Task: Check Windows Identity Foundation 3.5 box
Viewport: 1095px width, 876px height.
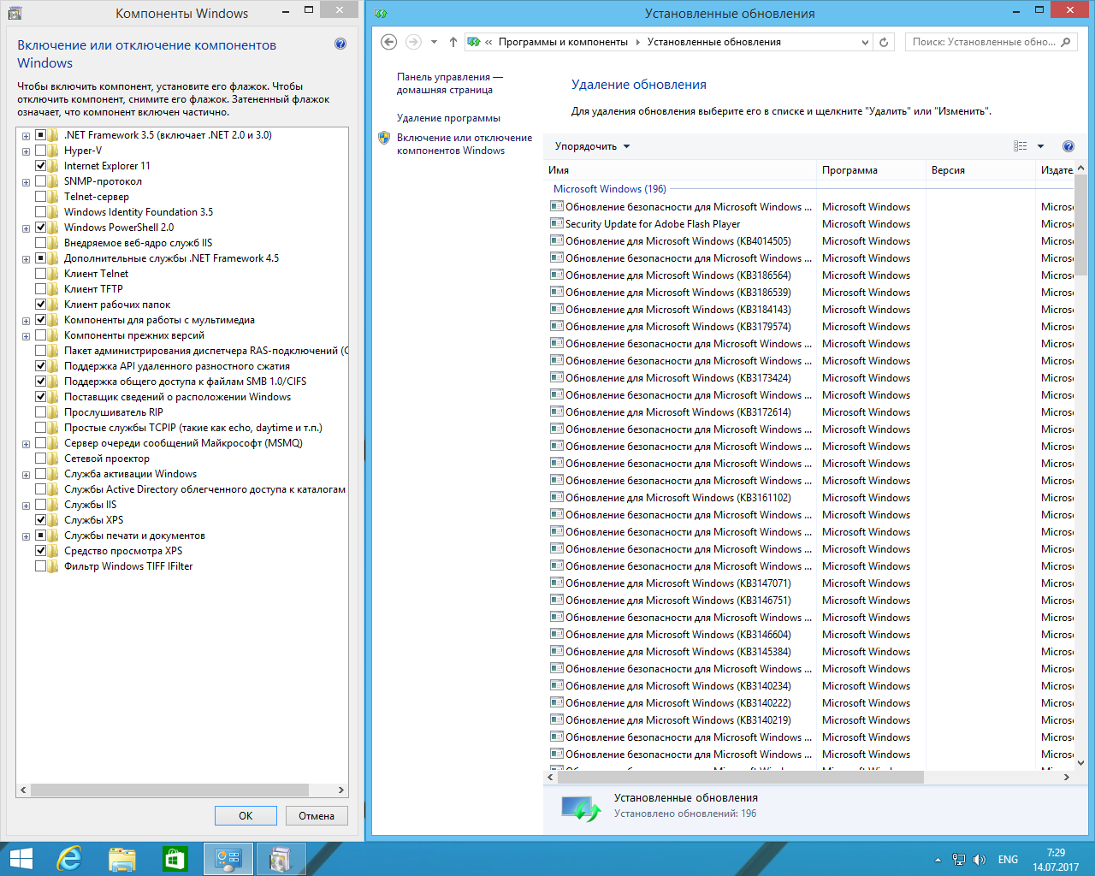Action: (40, 212)
